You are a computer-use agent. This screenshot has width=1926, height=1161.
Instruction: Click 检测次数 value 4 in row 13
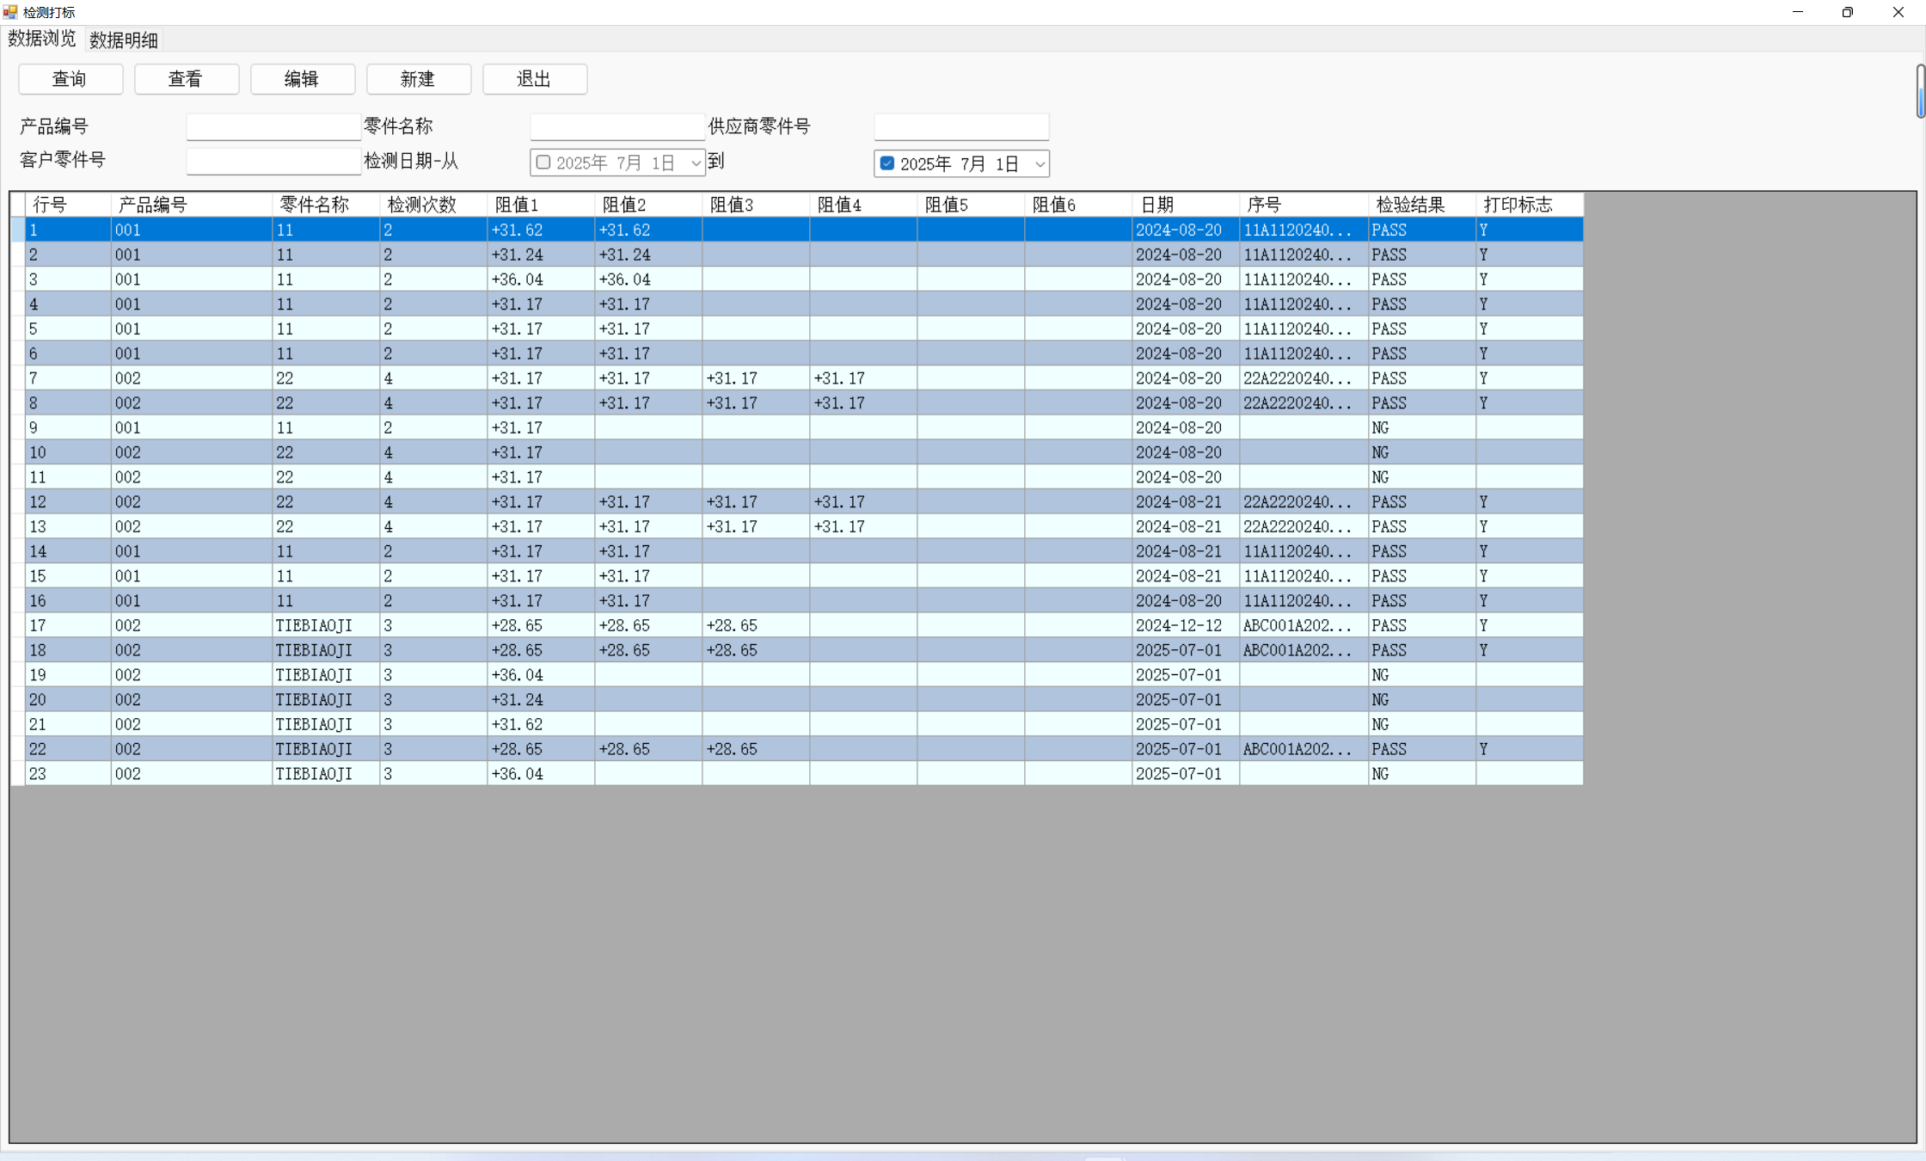pos(433,526)
